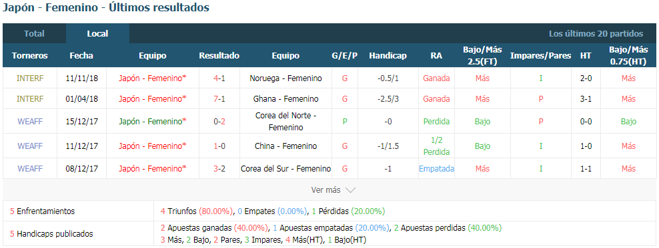Click INTERF tournament on 11/11/18 row
This screenshot has height=248, width=659.
(30, 78)
